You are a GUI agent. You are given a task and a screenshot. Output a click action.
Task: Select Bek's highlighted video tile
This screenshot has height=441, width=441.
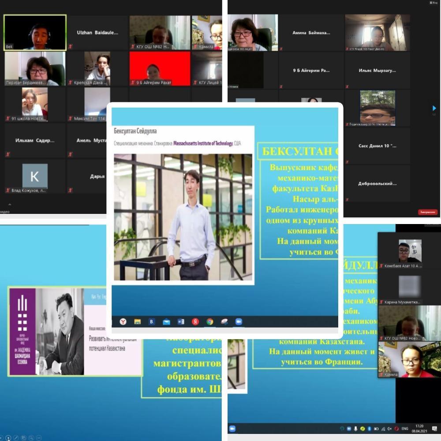35,32
